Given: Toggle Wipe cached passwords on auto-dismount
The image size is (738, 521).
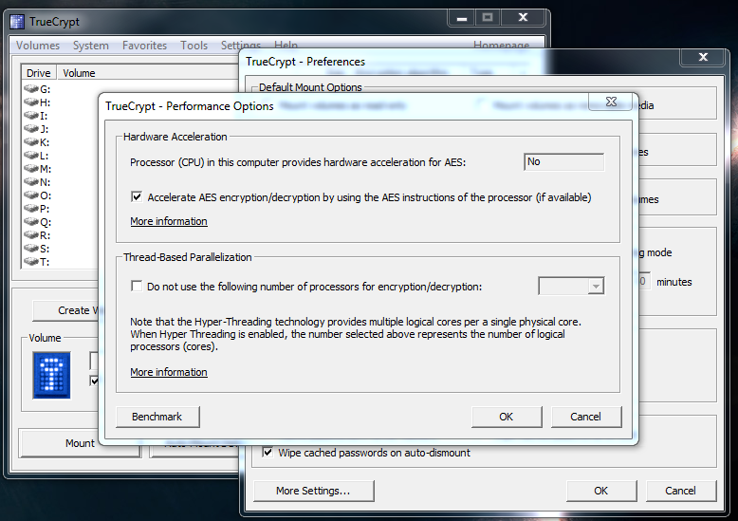Looking at the screenshot, I should tap(268, 453).
